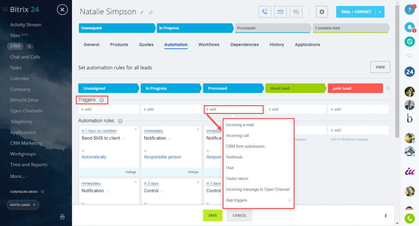Add an automation rule under Junk Lead column

(x=358, y=130)
